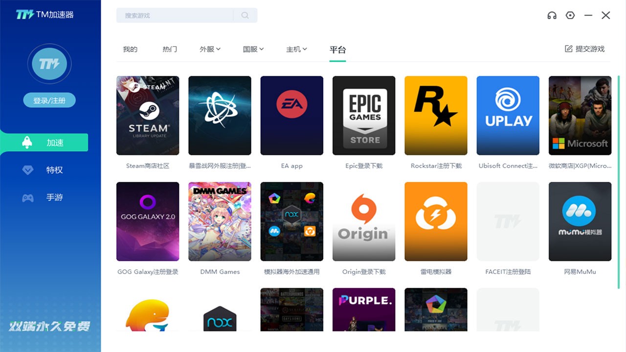The image size is (626, 352).
Task: Click the GOG Galaxy注册登录 label text
Action: click(x=148, y=272)
